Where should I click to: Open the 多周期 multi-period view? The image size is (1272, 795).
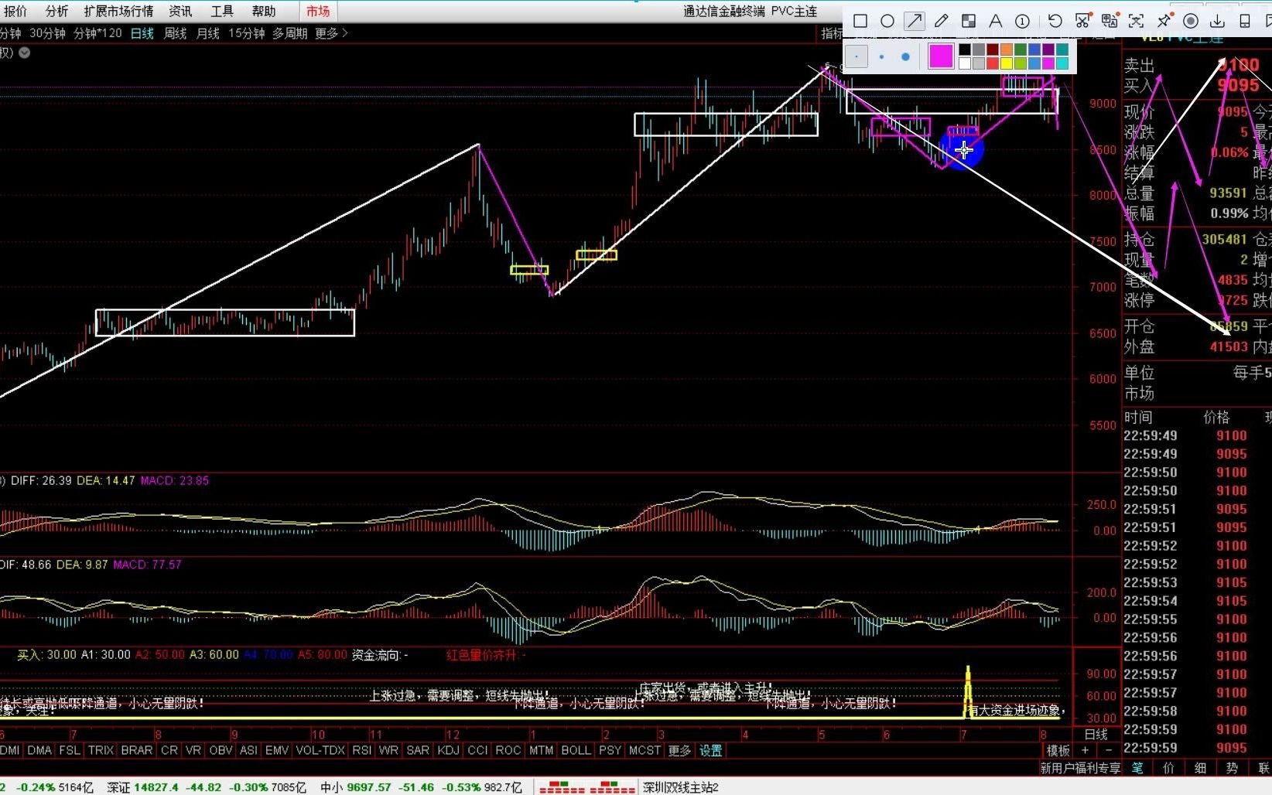(290, 33)
